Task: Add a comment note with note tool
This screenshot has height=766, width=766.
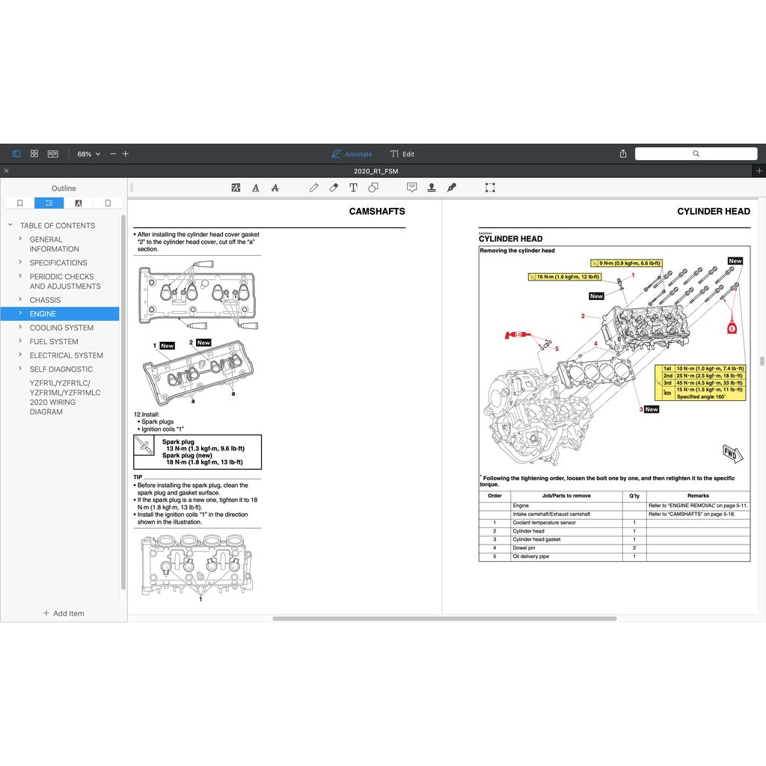Action: (411, 188)
